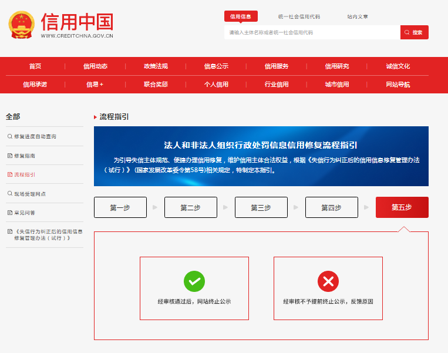Click the 信用中国 national emblem logo
Screen dimensions: 448x353
pyautogui.click(x=22, y=25)
